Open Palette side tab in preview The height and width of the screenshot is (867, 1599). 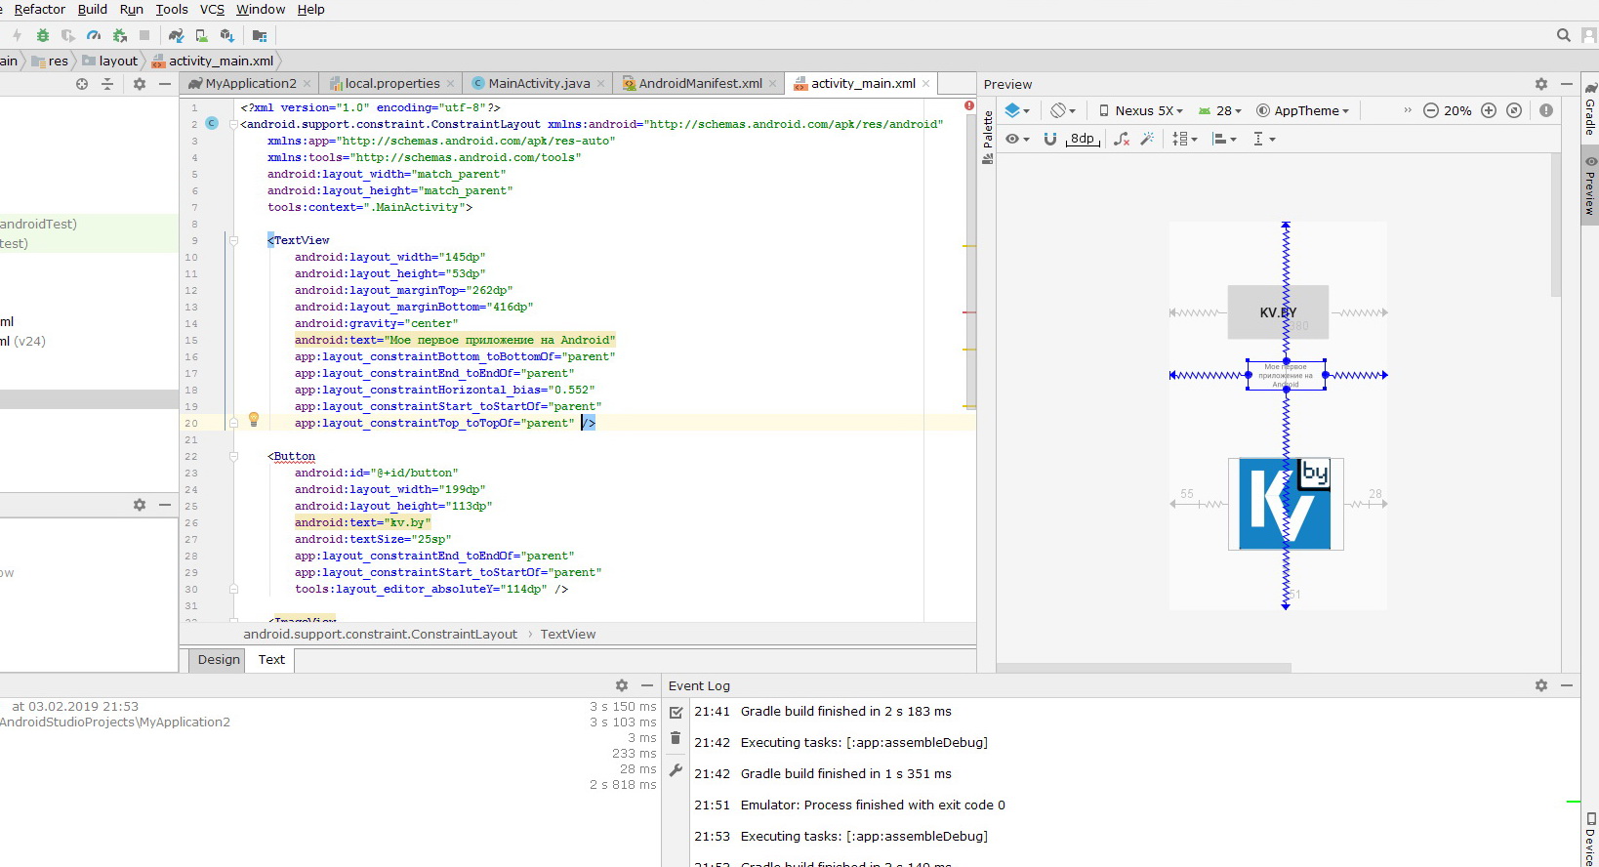(x=987, y=137)
